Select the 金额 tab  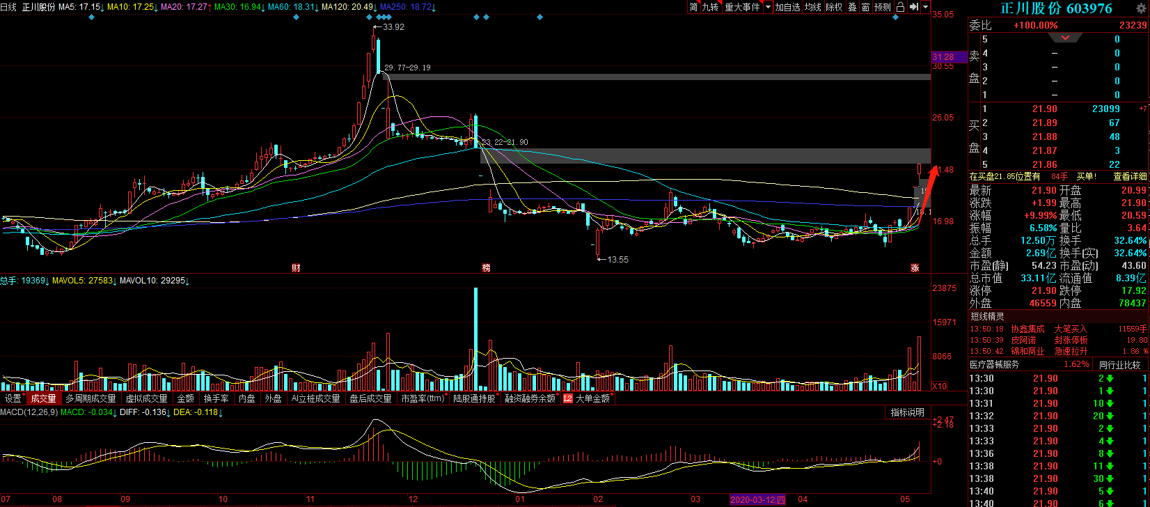point(185,399)
